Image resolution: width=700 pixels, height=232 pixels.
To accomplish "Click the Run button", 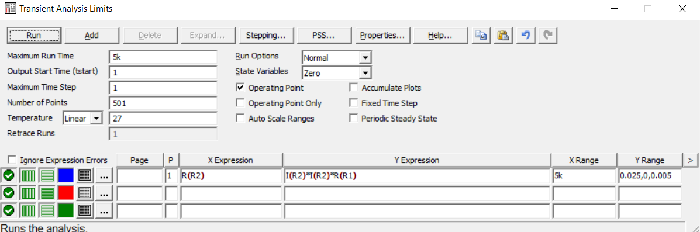I will point(34,36).
